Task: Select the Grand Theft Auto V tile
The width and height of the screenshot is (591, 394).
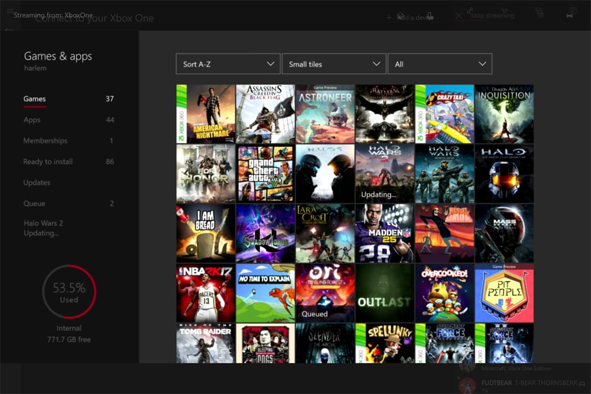Action: [265, 172]
